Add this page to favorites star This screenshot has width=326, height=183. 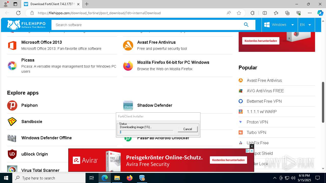[x=239, y=13]
